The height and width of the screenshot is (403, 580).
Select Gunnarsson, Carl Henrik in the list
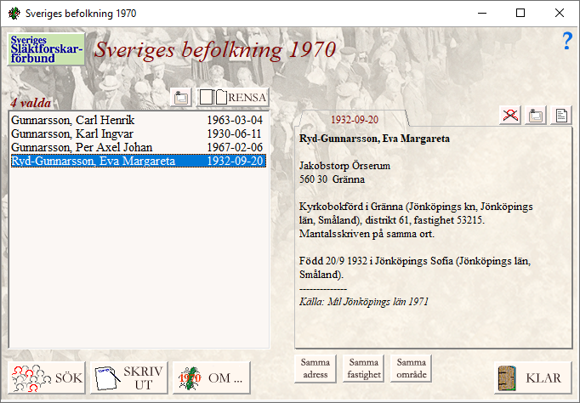point(139,120)
